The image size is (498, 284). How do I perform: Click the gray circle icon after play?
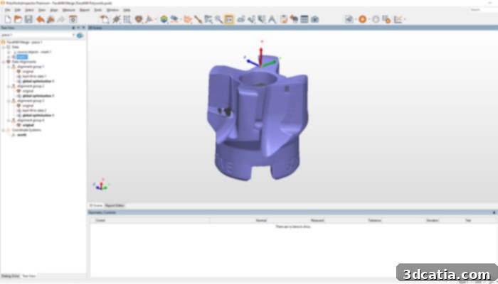(376, 19)
